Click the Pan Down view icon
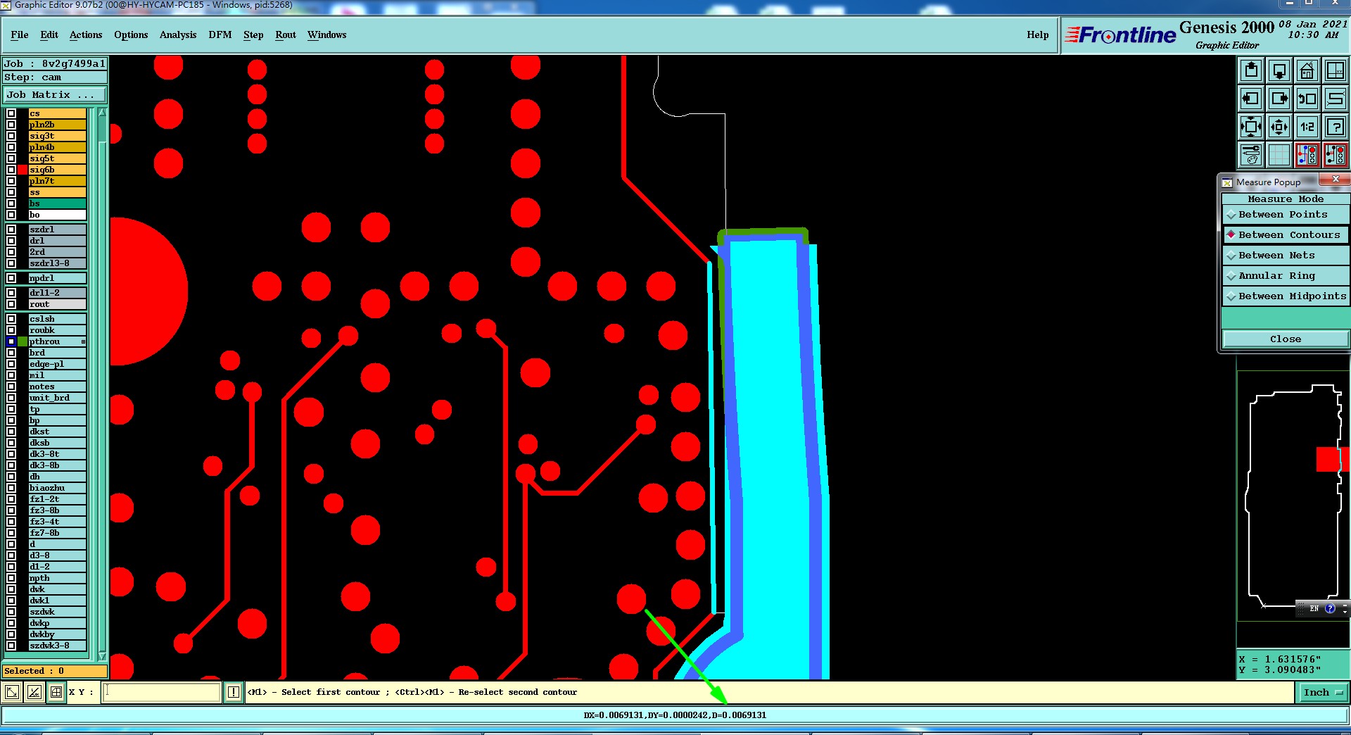This screenshot has height=735, width=1351. tap(1279, 70)
